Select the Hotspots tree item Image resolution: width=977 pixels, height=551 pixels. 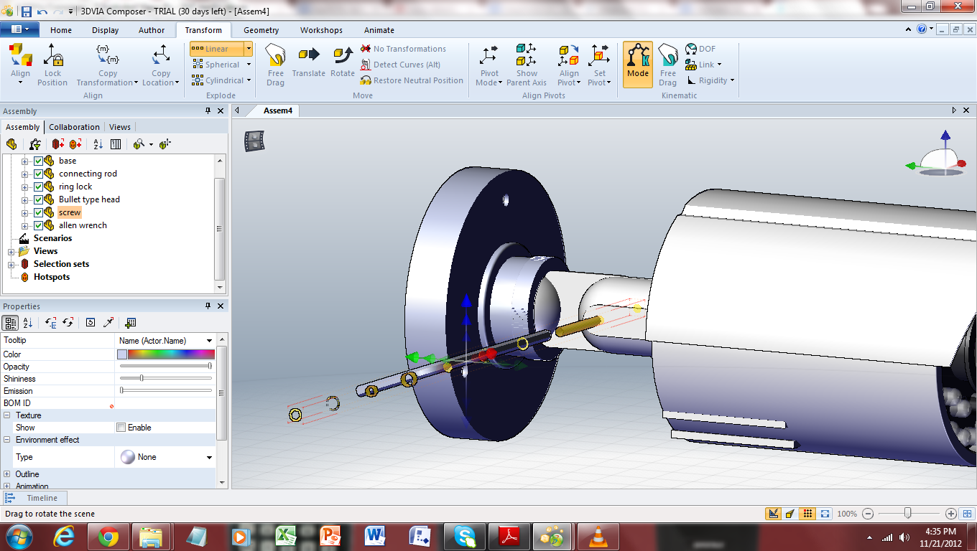[52, 277]
